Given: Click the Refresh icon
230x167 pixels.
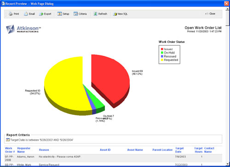Looking at the screenshot, I should [x=95, y=14].
